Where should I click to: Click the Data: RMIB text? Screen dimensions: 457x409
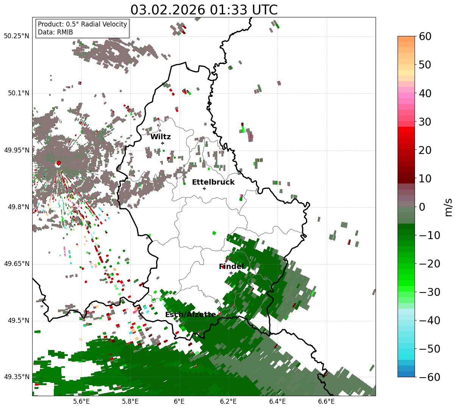point(55,33)
